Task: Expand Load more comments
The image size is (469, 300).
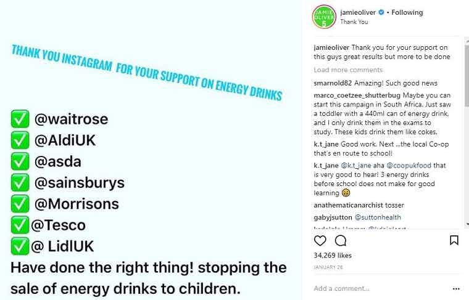Action: (348, 70)
